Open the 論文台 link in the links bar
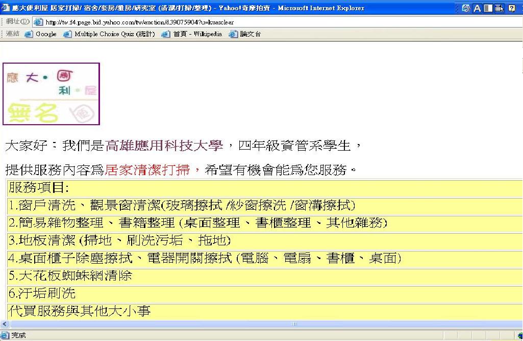This screenshot has width=523, height=341. point(245,34)
